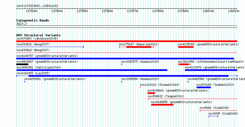
Task: Click the Cytogenetic Bands track title
Action: pos(33,20)
